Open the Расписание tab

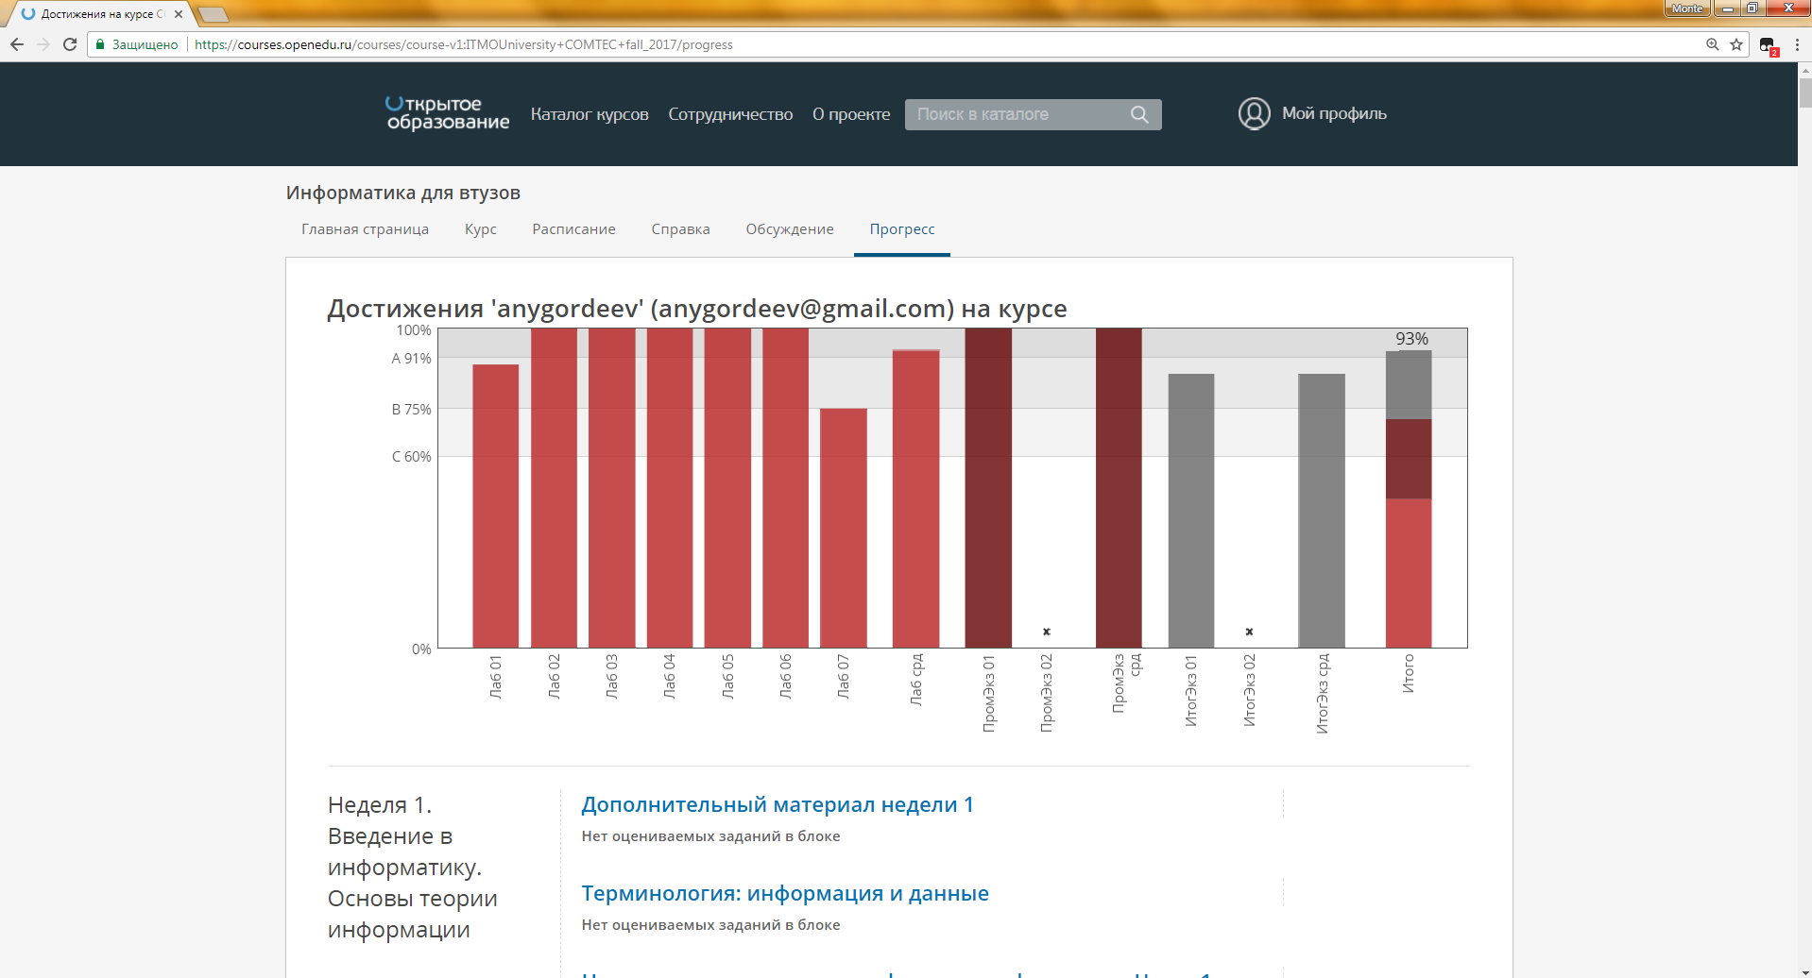(573, 229)
